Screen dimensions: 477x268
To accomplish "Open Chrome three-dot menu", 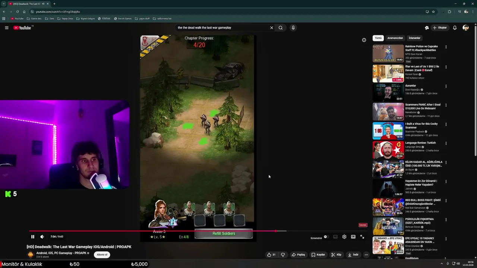I will (473, 12).
